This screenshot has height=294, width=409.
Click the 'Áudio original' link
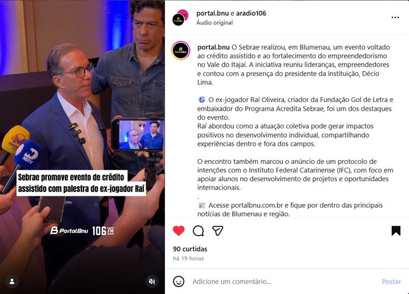[214, 23]
